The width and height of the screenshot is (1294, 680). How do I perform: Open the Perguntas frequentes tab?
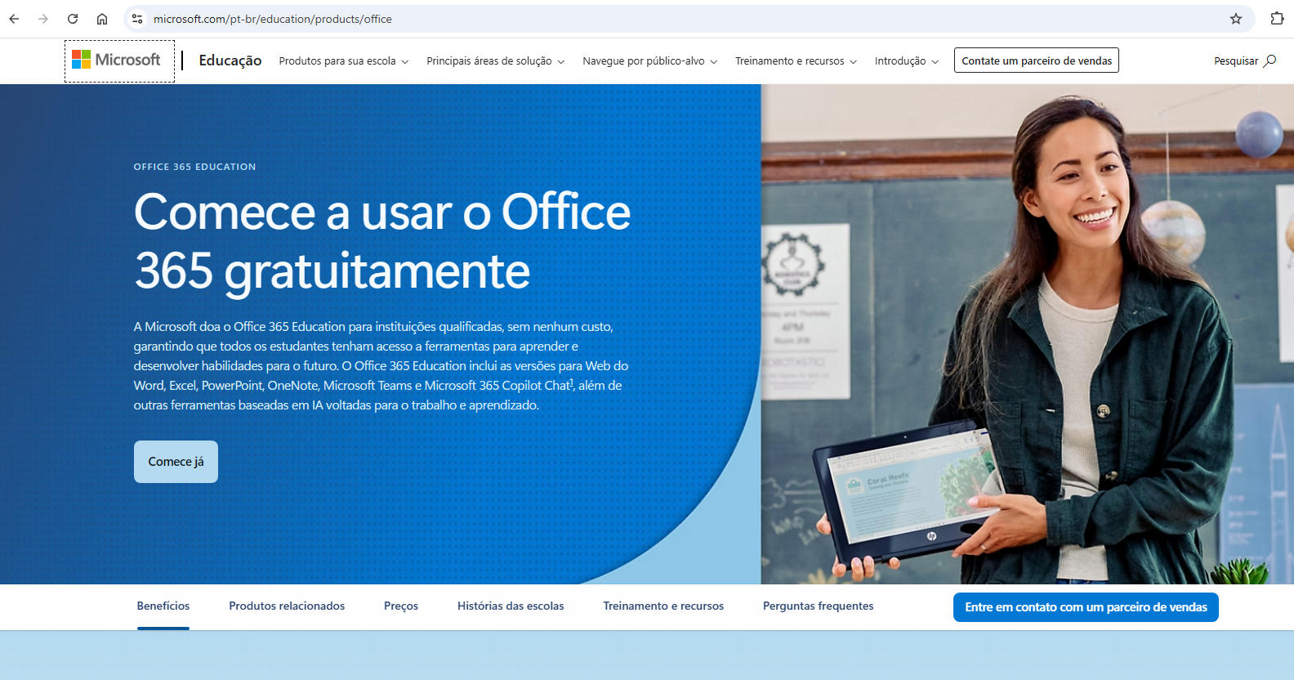pos(818,606)
